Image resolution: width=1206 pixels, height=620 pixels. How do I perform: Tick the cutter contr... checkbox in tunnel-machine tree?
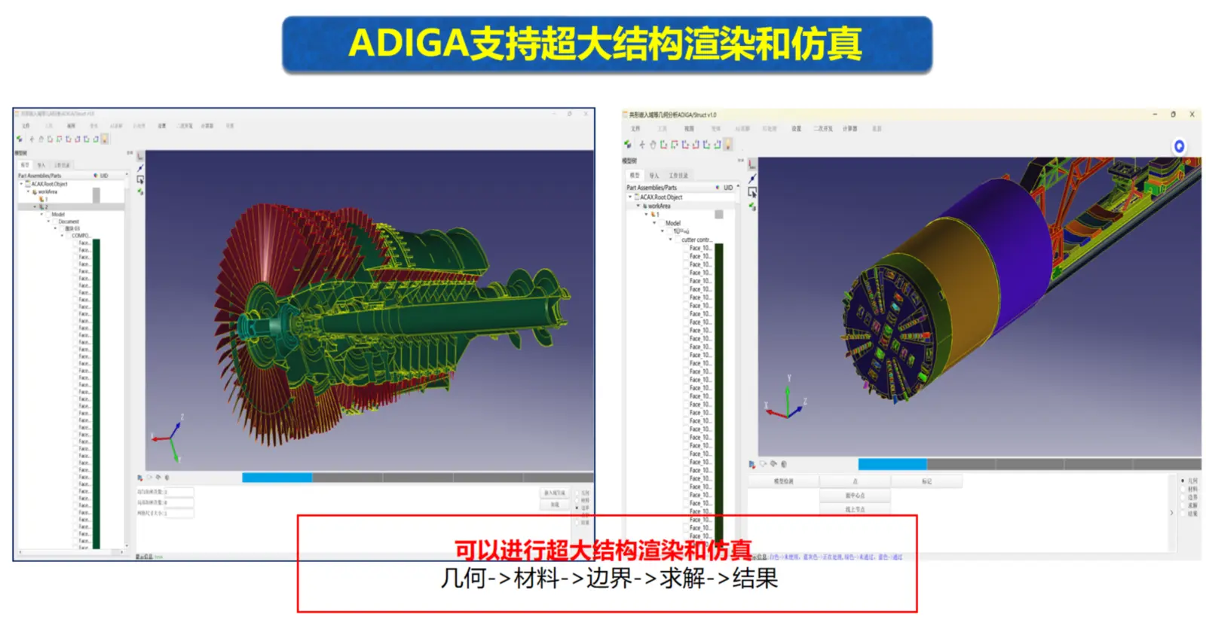click(x=678, y=240)
